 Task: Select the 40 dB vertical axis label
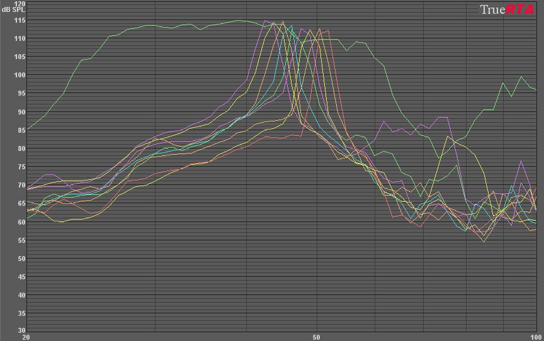coord(21,295)
